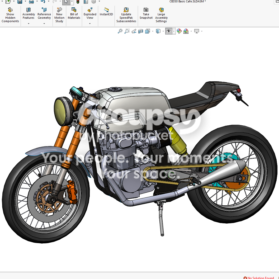Screen dimensions: 279x279
Task: Expand Select tool dropdown arrow
Action: 72,2
